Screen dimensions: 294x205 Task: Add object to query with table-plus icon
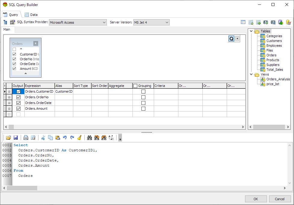[x=251, y=22]
